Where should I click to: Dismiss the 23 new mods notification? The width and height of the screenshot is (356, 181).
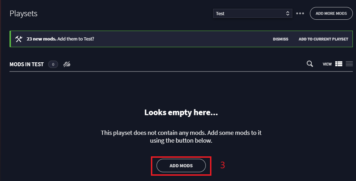(280, 39)
